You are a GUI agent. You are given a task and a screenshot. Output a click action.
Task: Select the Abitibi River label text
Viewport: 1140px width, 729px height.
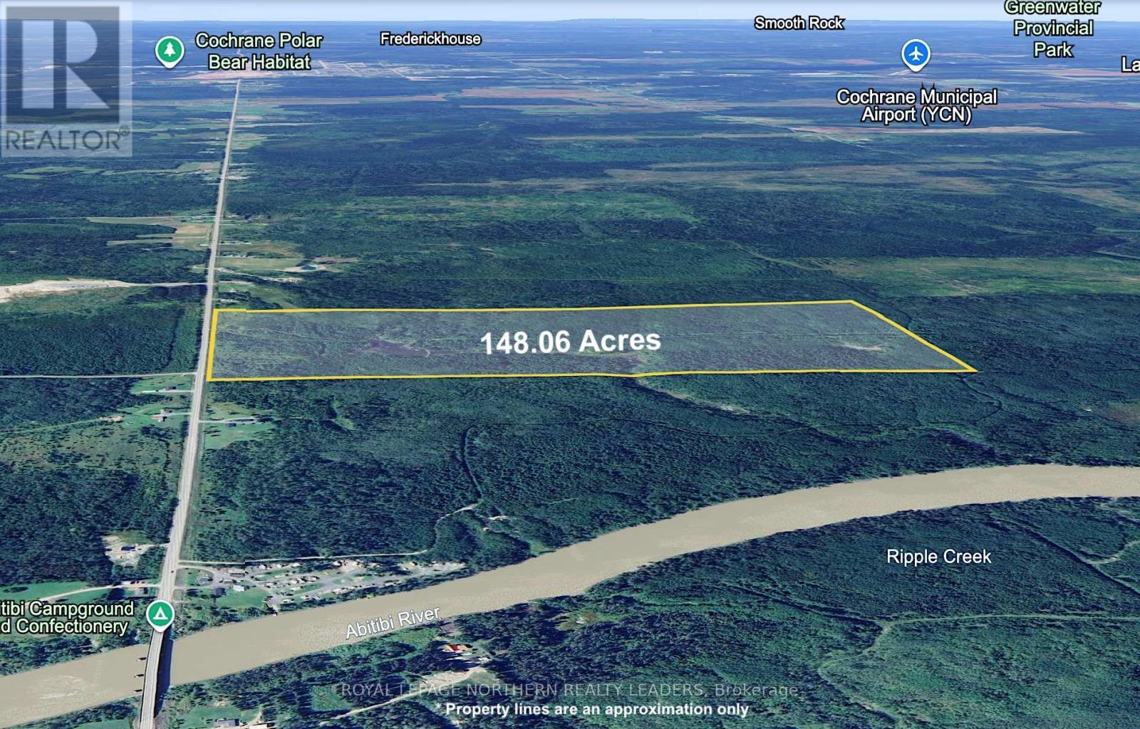click(393, 623)
